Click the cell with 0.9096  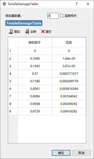[35, 96]
